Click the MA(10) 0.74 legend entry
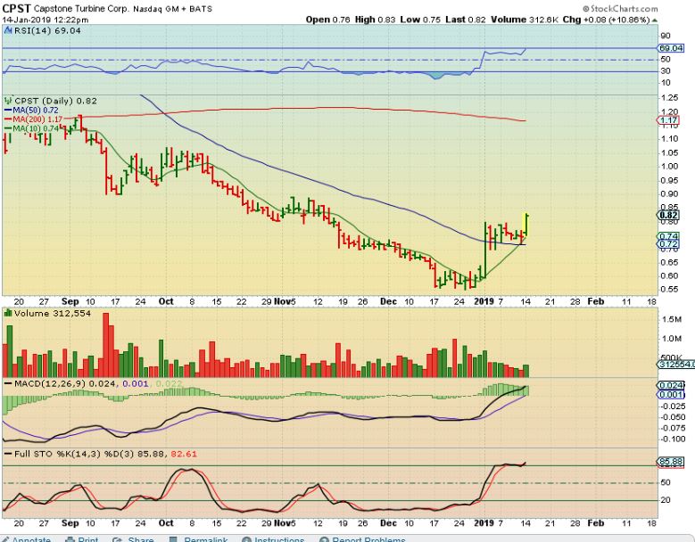Image resolution: width=695 pixels, height=542 pixels. point(31,128)
